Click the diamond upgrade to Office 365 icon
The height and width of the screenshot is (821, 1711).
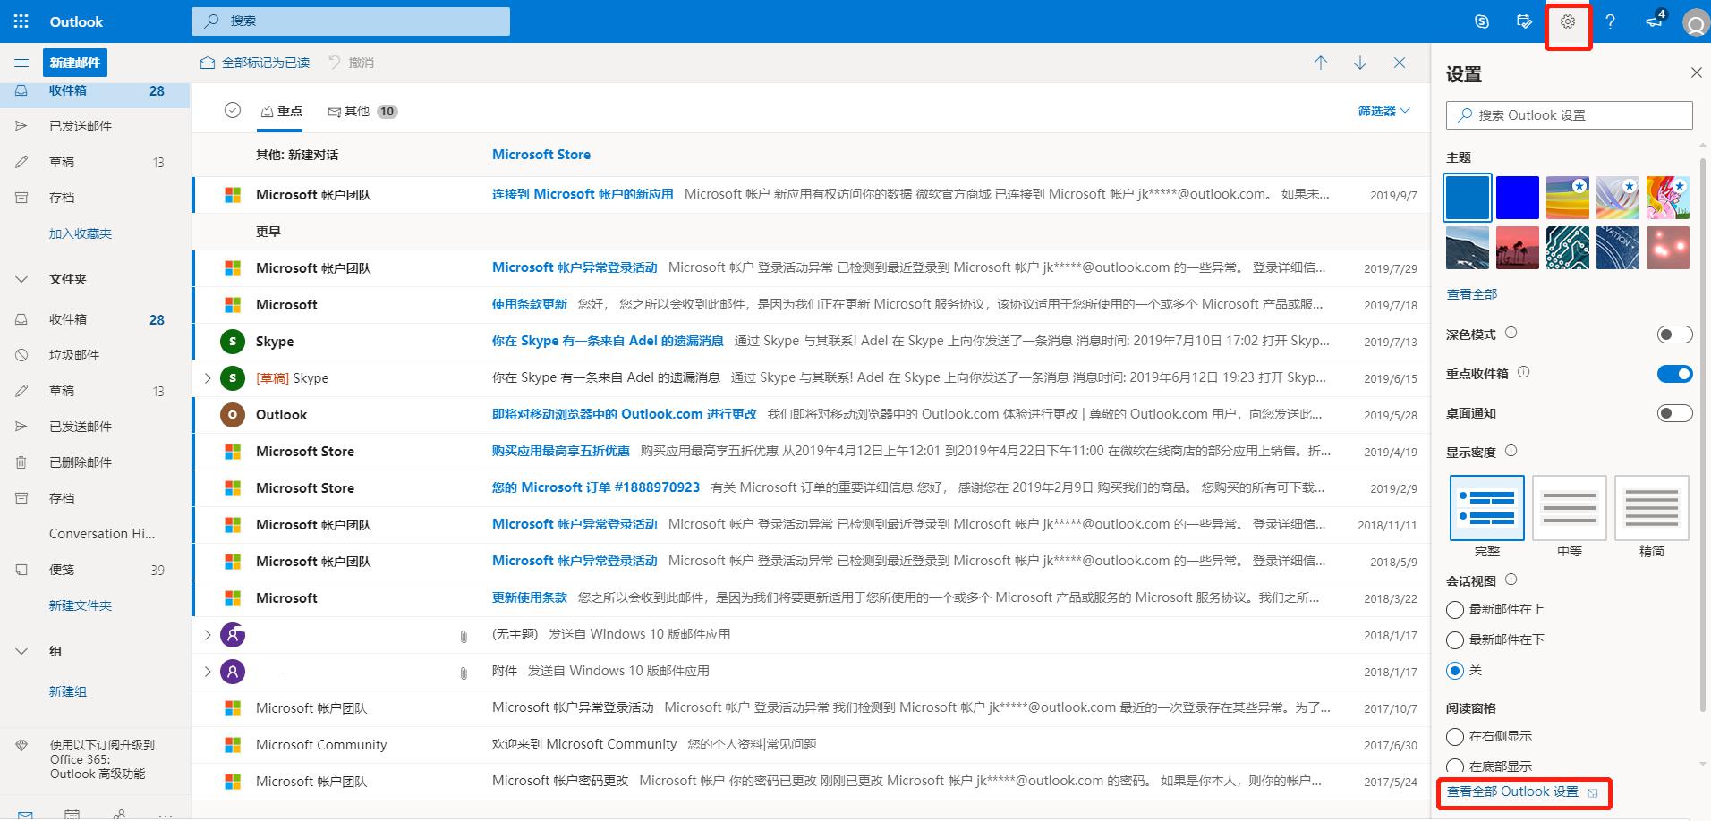click(22, 745)
